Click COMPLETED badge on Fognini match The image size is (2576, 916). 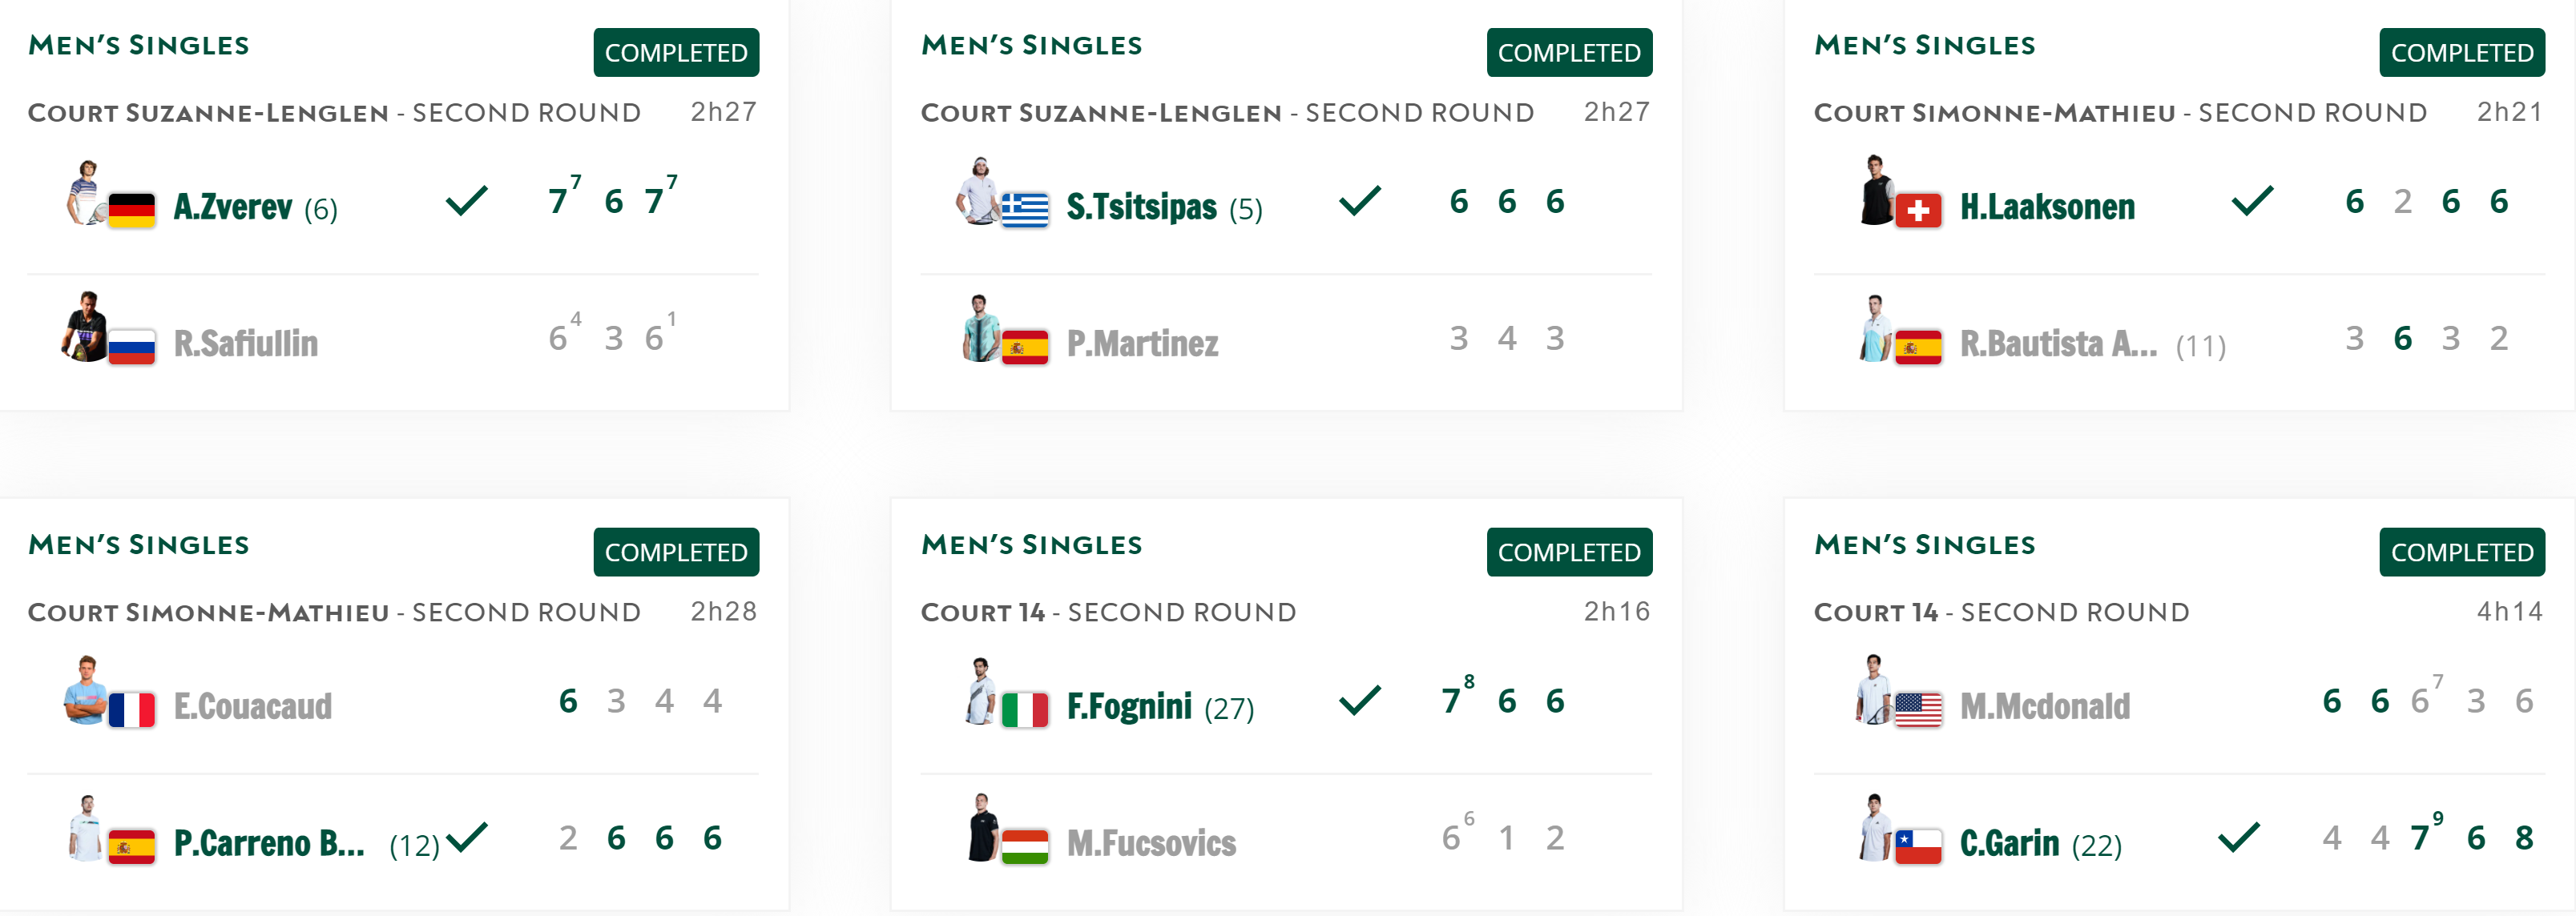1569,552
